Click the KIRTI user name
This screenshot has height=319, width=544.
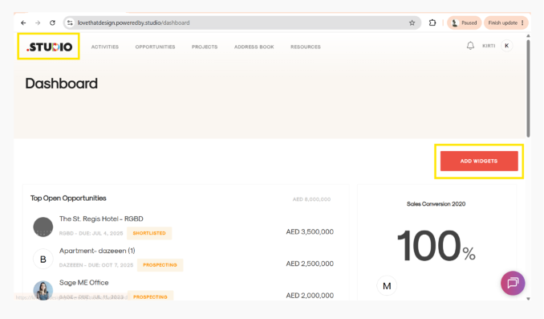(489, 46)
